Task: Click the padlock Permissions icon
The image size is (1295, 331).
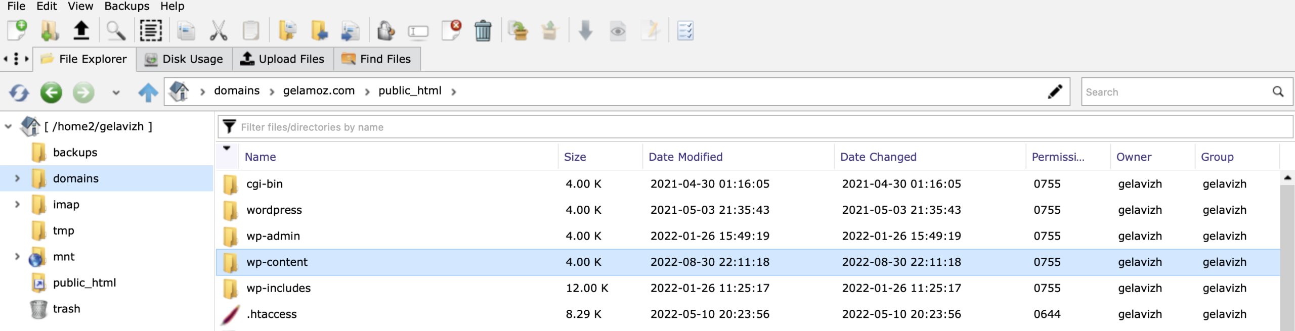Action: [386, 31]
